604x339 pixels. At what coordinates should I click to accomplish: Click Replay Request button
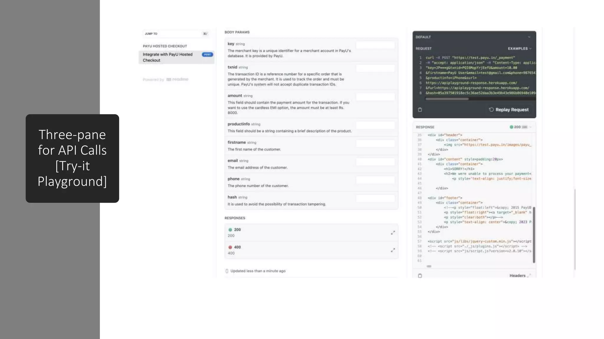[x=509, y=110]
